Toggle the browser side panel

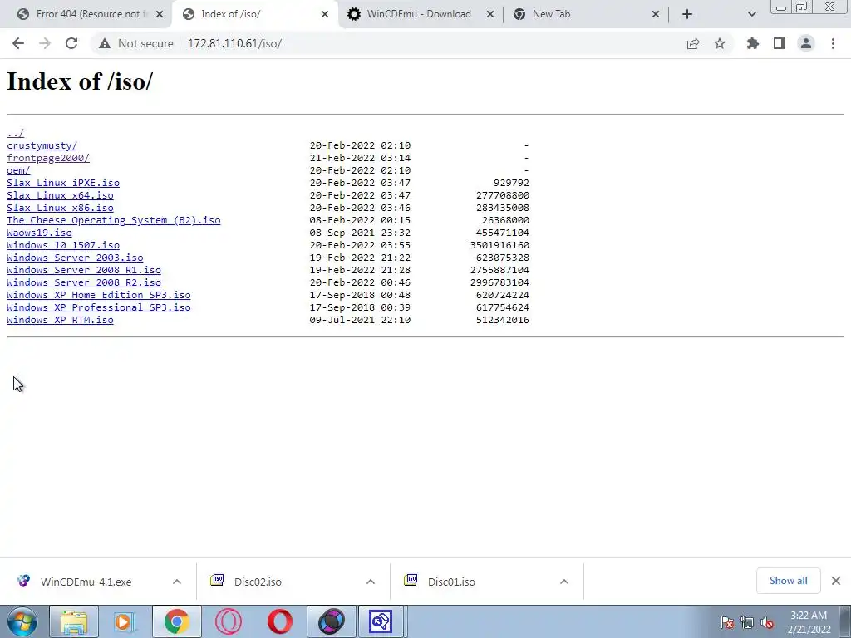(780, 43)
